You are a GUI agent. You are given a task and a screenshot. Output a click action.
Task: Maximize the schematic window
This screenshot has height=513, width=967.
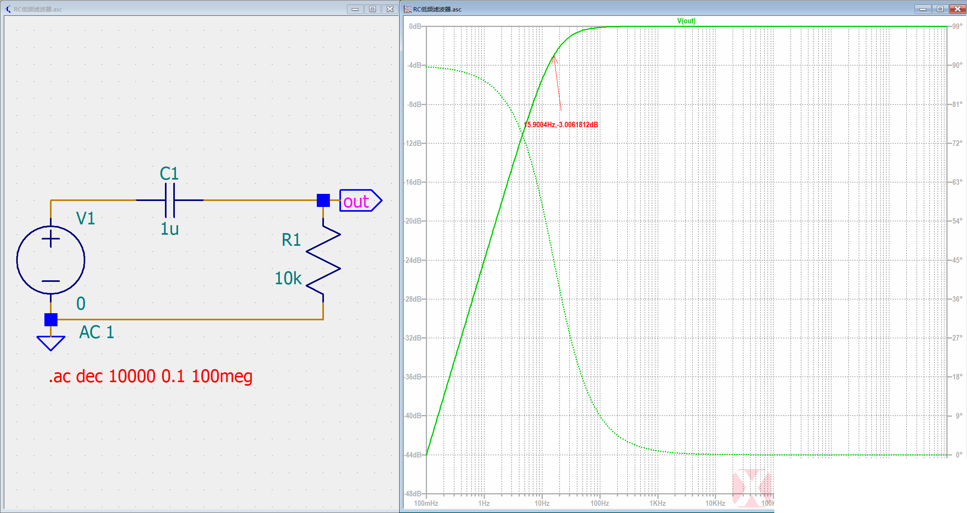[372, 9]
